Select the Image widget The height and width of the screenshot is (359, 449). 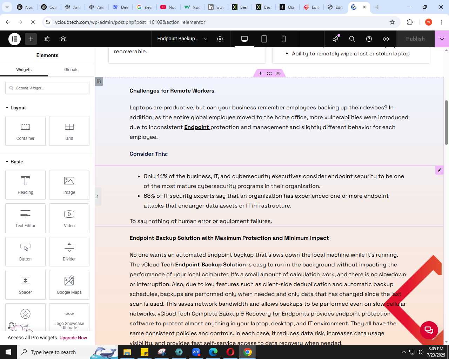coord(69,185)
